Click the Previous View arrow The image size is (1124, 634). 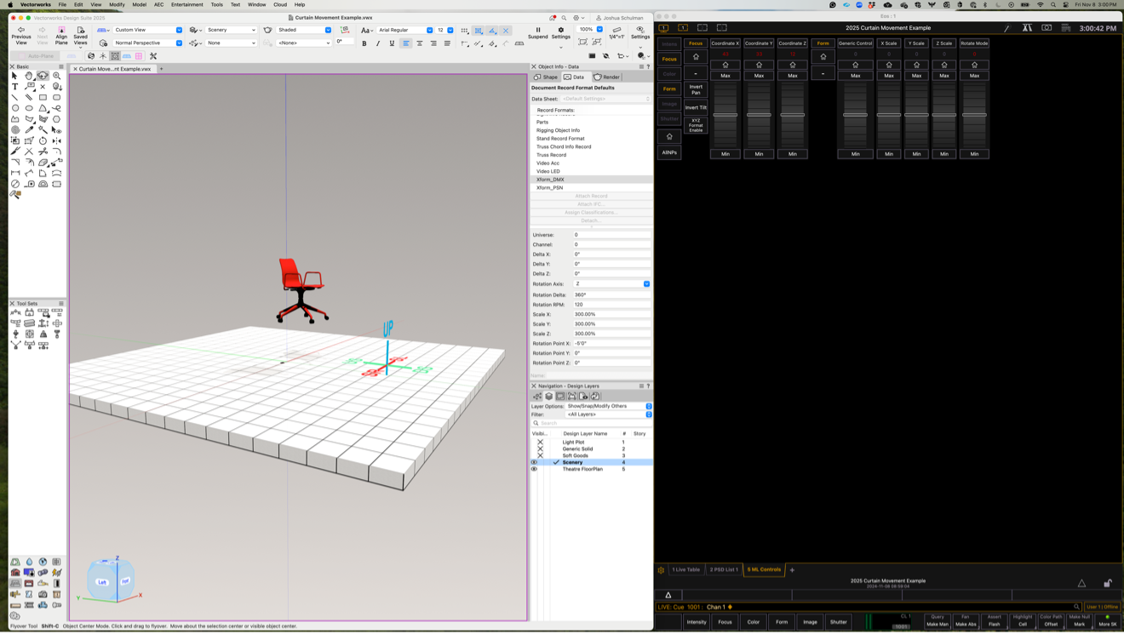click(x=21, y=30)
